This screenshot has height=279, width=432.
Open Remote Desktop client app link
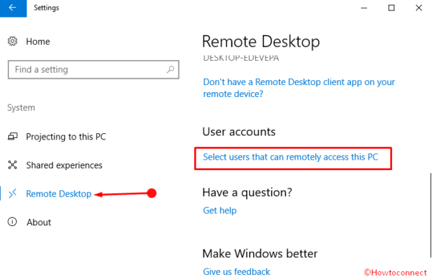coord(299,88)
